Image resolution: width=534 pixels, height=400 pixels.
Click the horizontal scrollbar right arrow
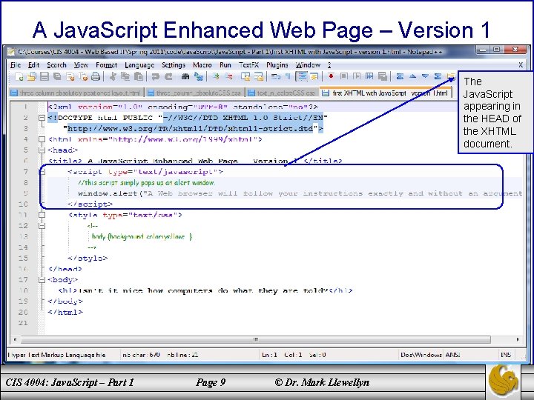pos(518,339)
